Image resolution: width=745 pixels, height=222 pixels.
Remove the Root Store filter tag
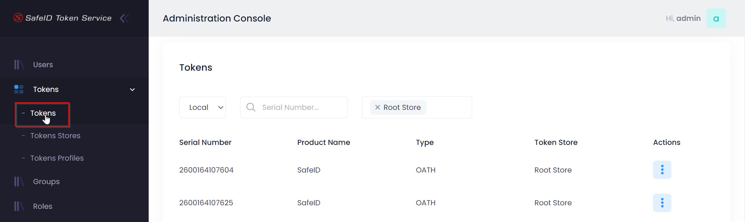coord(378,107)
